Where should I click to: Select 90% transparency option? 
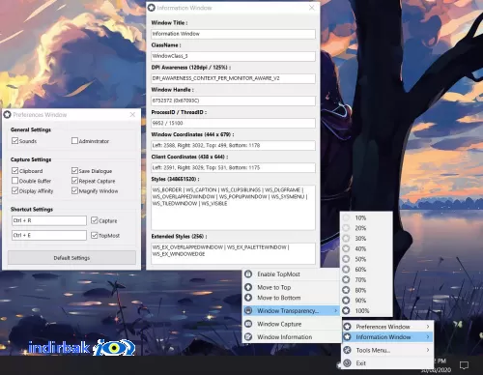pyautogui.click(x=366, y=301)
